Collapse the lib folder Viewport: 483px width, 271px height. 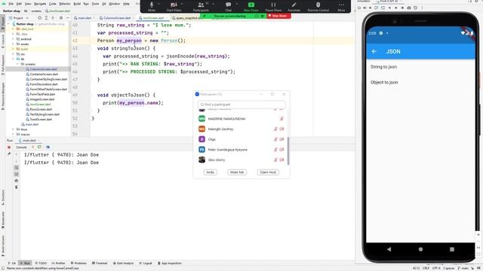coord(13,59)
